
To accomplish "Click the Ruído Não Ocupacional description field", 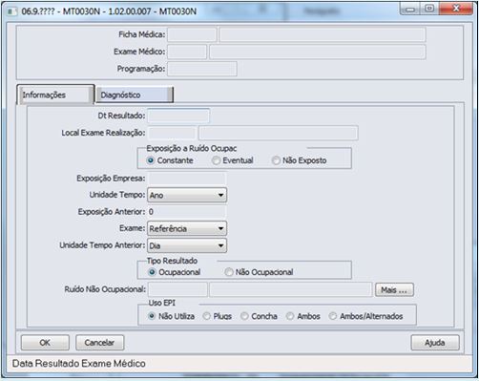I will 291,289.
